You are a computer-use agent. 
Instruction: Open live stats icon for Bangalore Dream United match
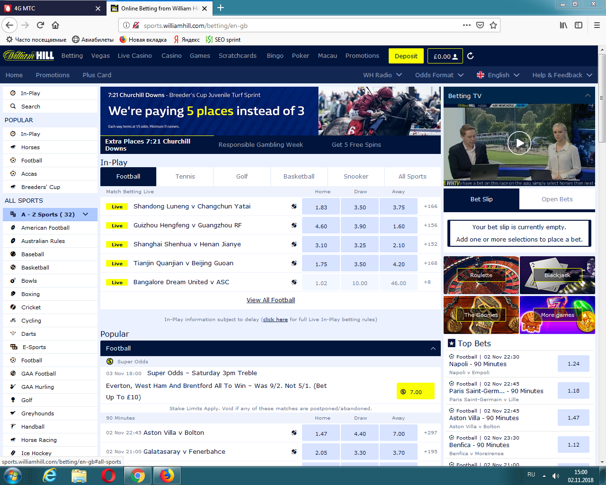click(x=294, y=282)
